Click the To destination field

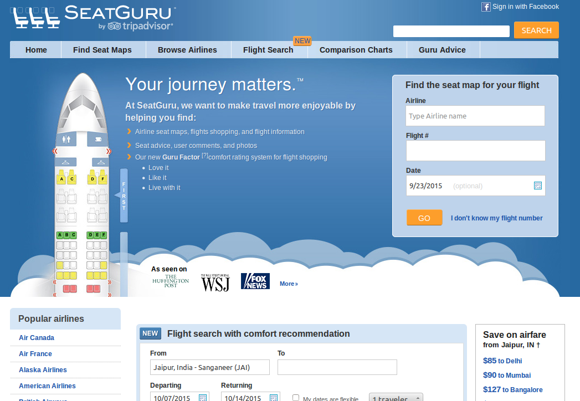337,367
